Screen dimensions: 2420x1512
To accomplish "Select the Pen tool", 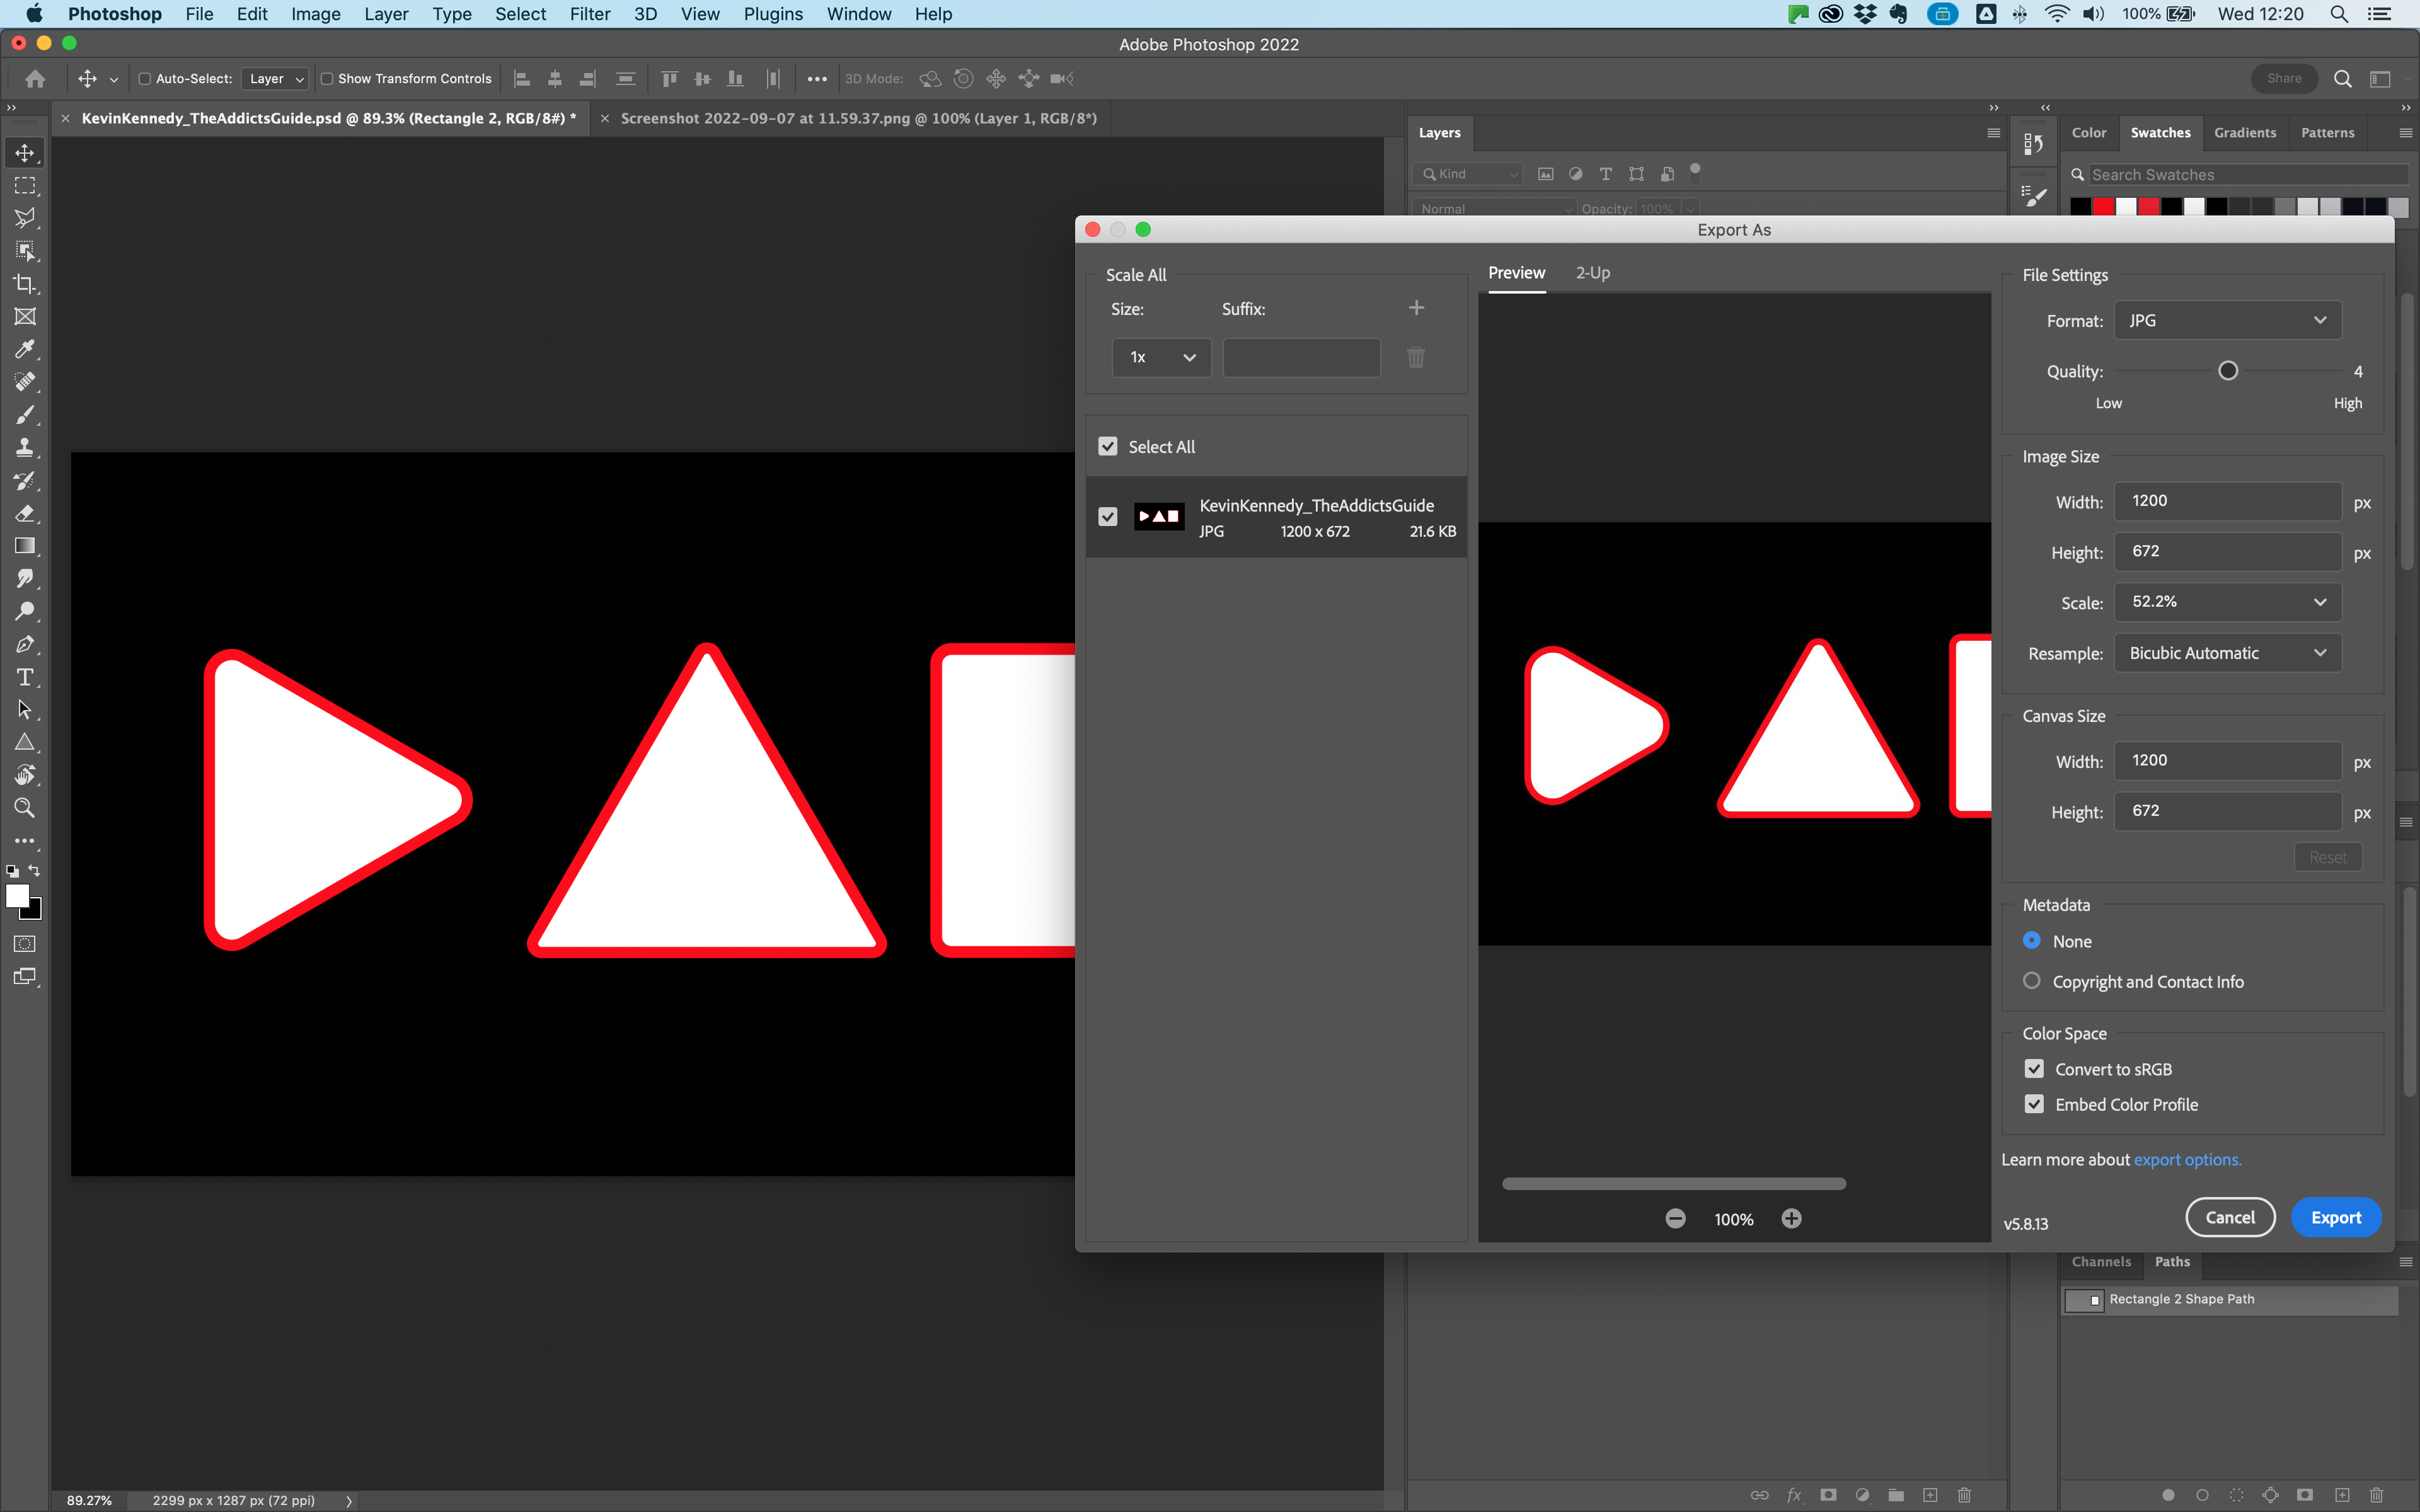I will pos(24,644).
